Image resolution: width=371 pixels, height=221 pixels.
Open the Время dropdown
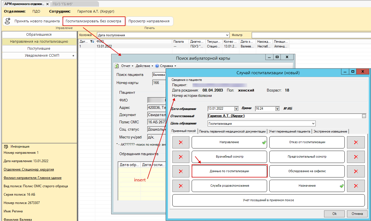tap(277, 109)
